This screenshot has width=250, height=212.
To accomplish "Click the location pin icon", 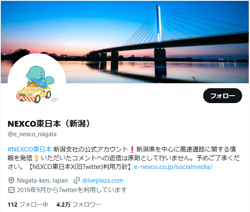I will pyautogui.click(x=11, y=181).
